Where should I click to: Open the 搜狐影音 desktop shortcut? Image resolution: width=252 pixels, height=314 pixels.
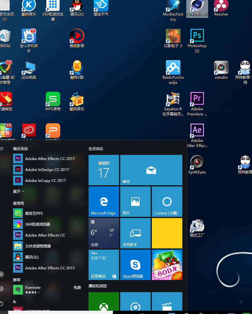click(77, 37)
